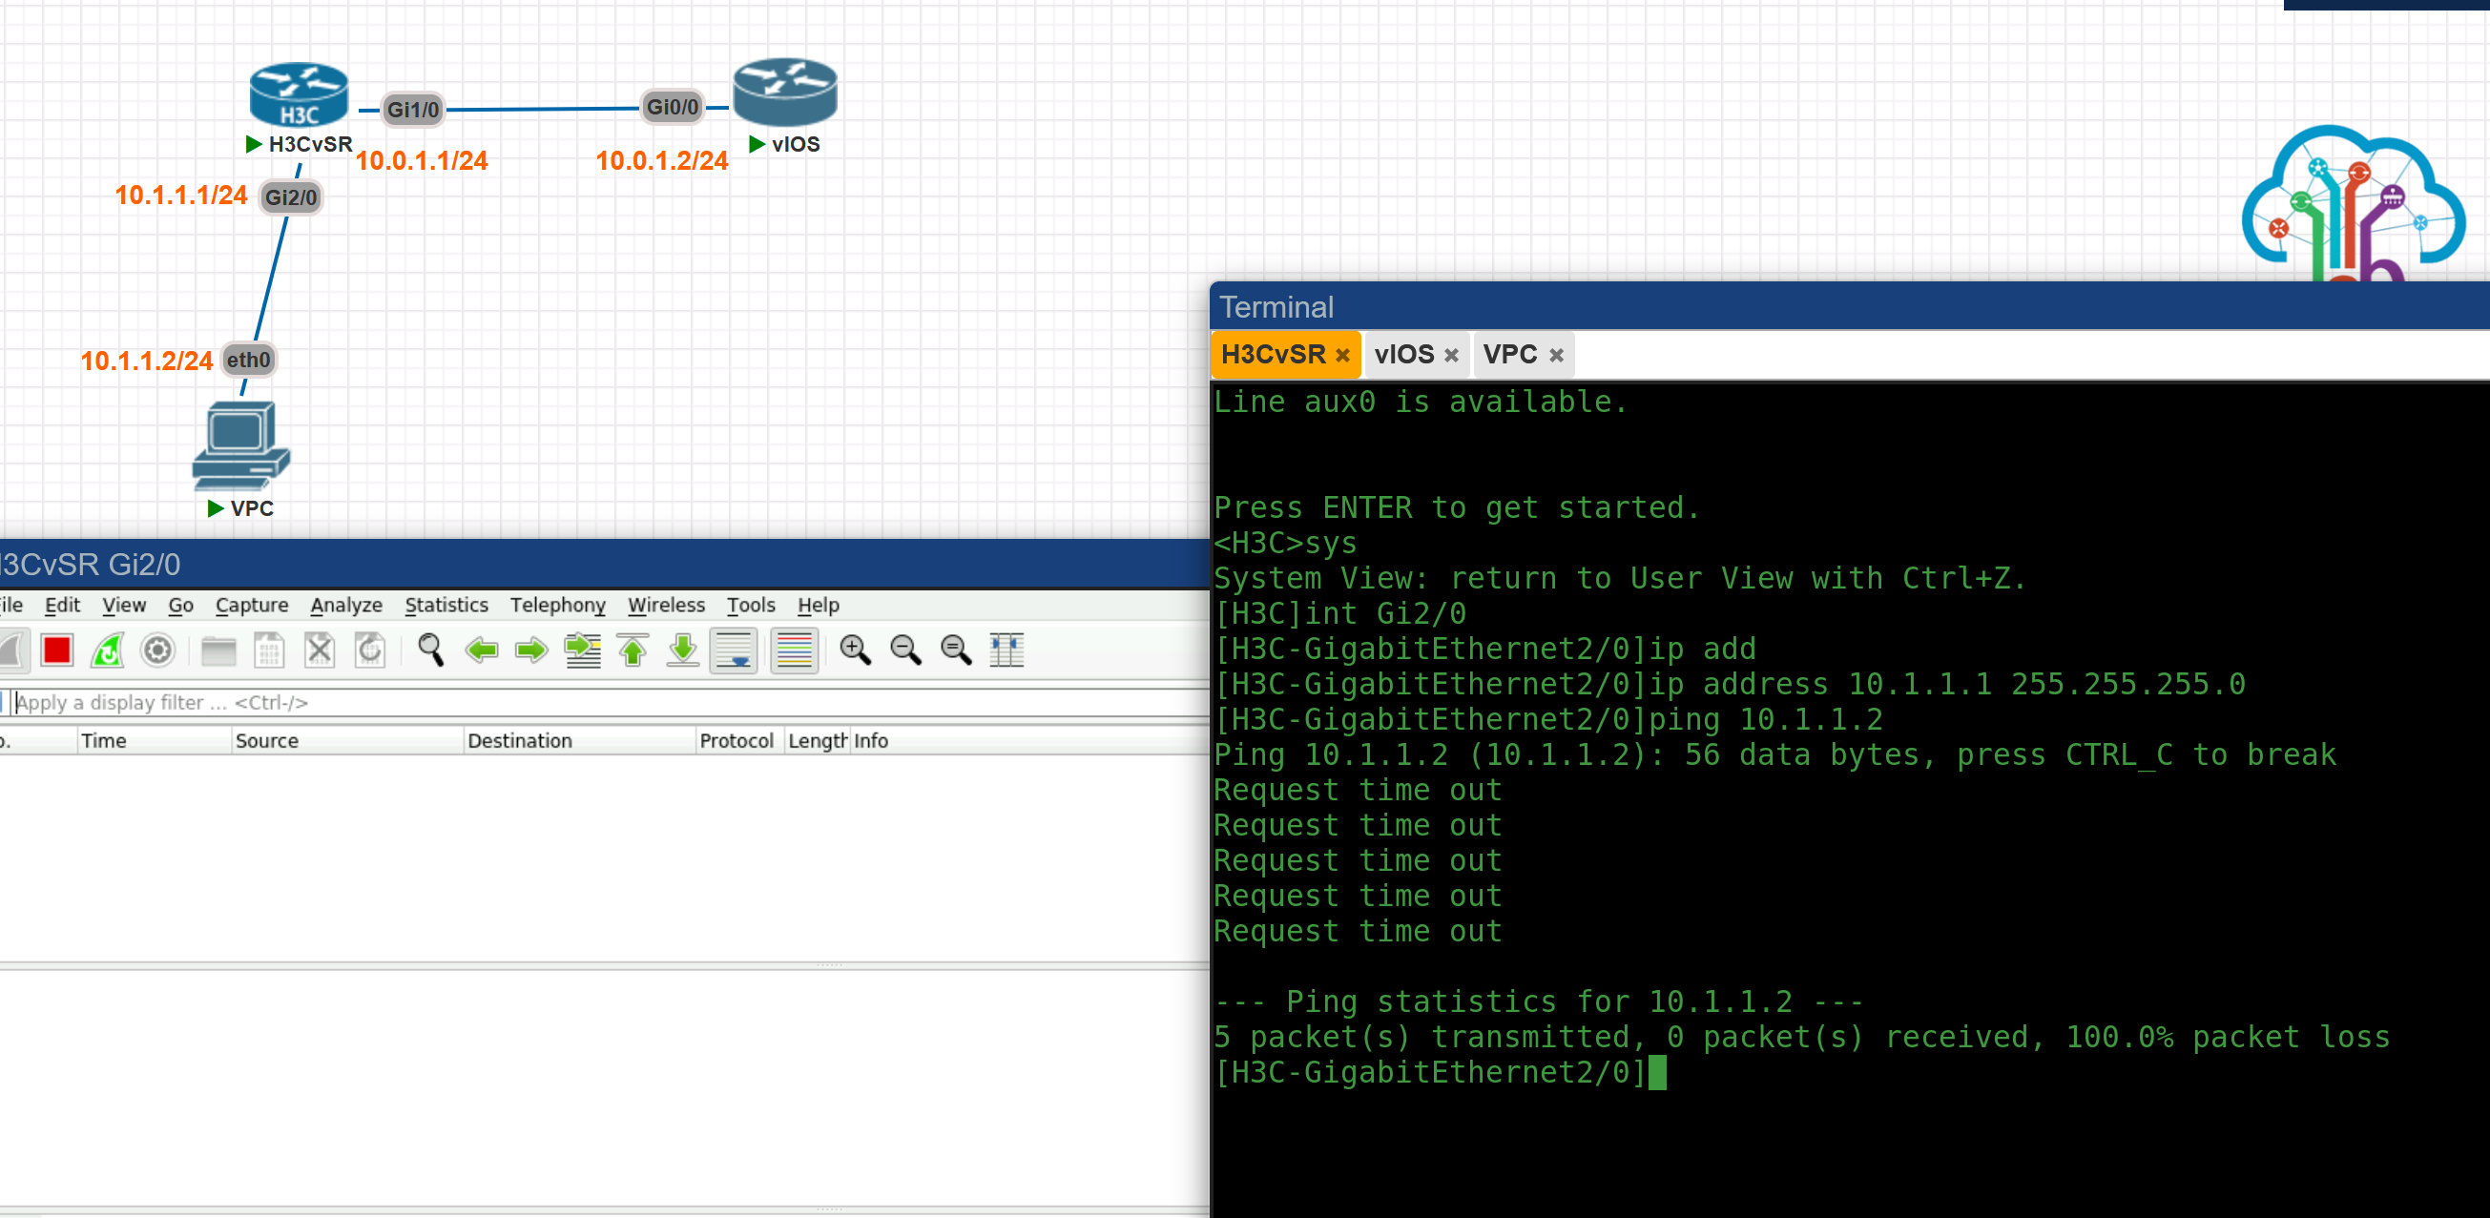Toggle packet list colorization

tap(795, 650)
